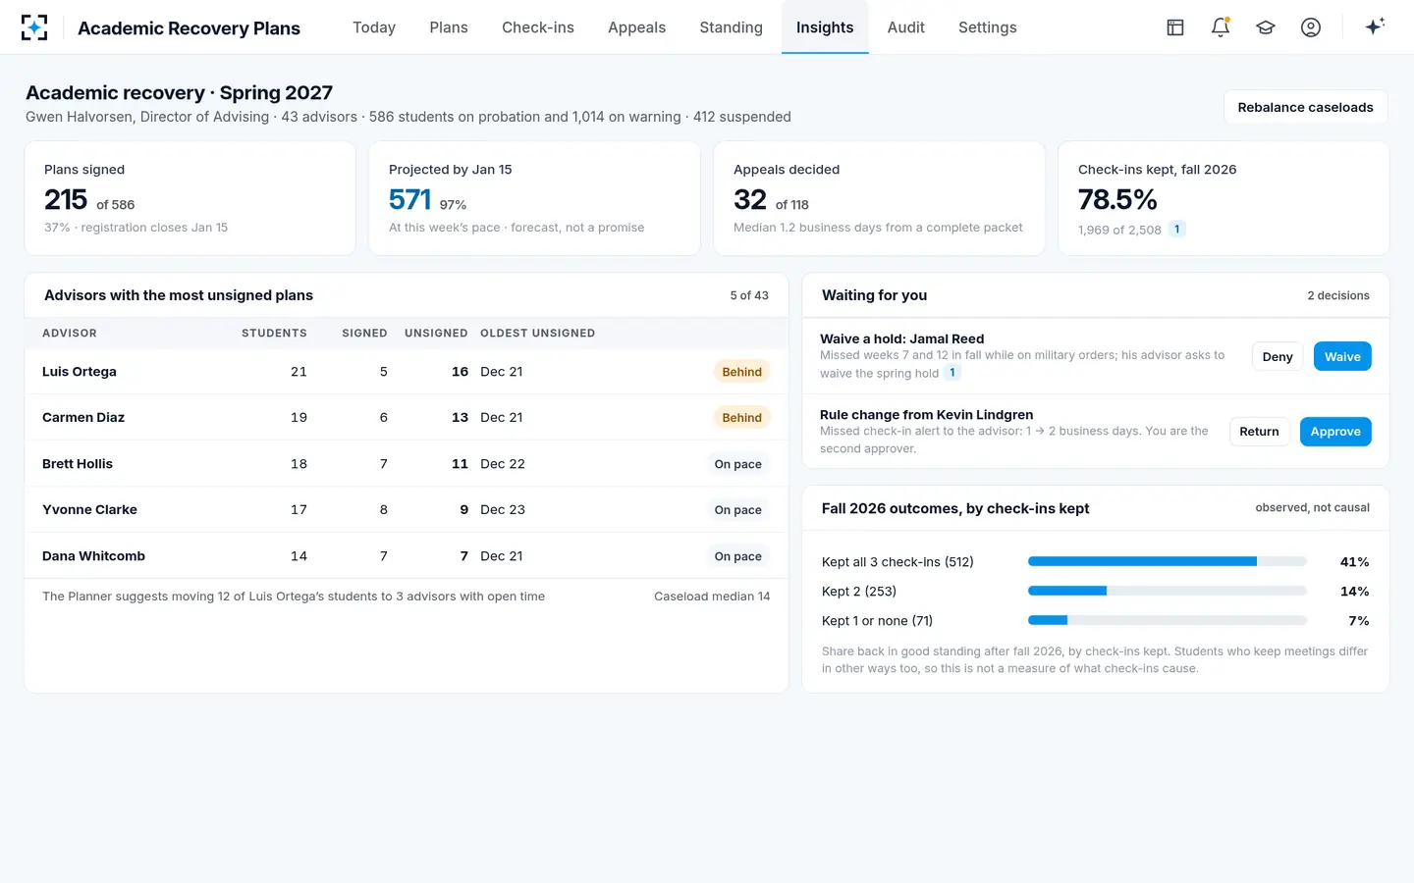Image resolution: width=1414 pixels, height=883 pixels.
Task: Open Brett Hollis's advisor row
Action: click(x=407, y=464)
